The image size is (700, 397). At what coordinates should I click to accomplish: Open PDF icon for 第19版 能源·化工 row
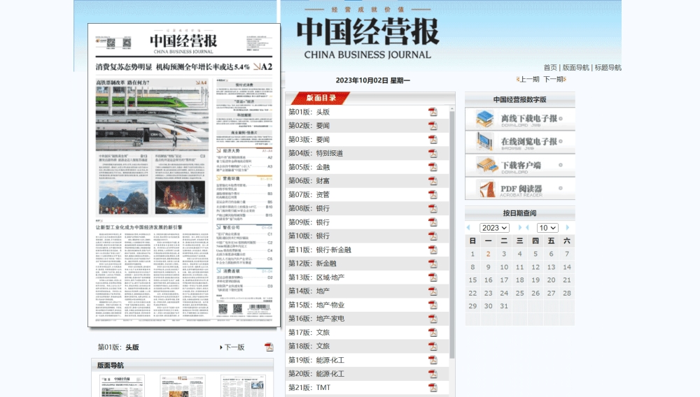coord(433,360)
